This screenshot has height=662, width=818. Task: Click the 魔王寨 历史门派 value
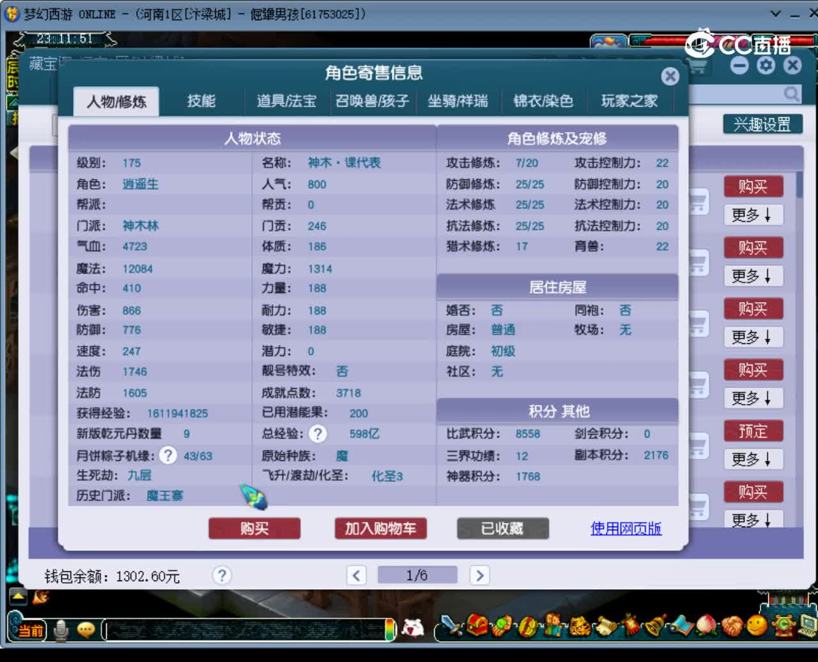tap(165, 495)
